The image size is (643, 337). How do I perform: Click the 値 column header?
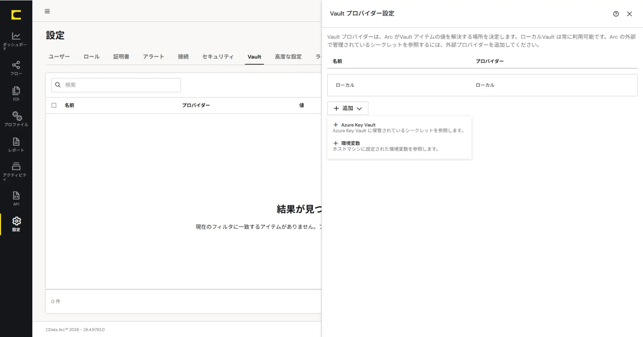(302, 105)
